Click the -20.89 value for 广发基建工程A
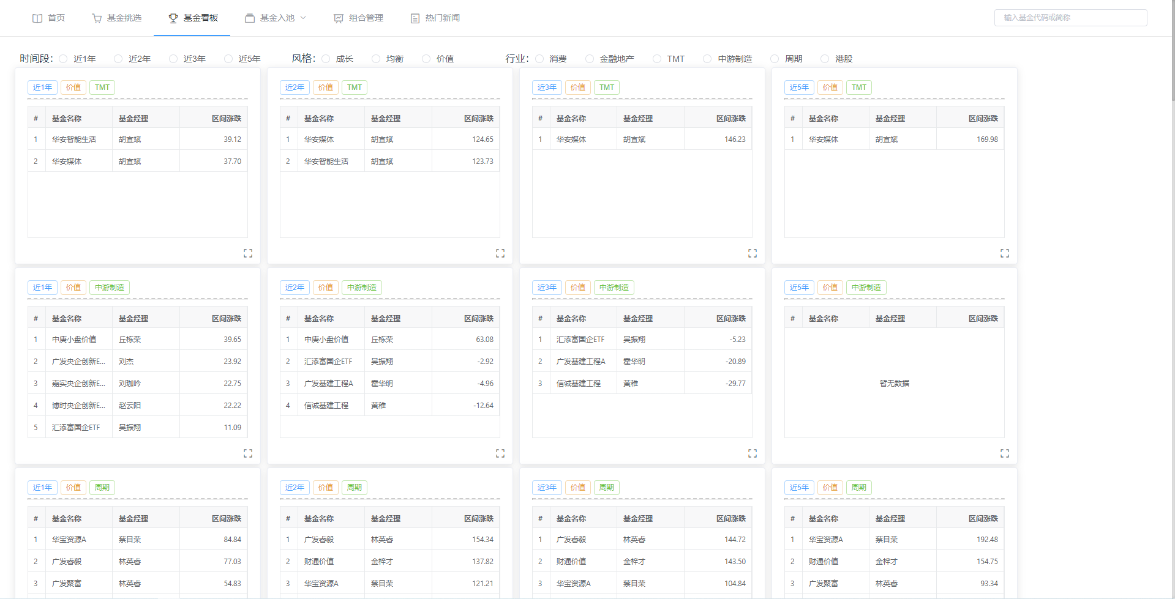 click(735, 362)
